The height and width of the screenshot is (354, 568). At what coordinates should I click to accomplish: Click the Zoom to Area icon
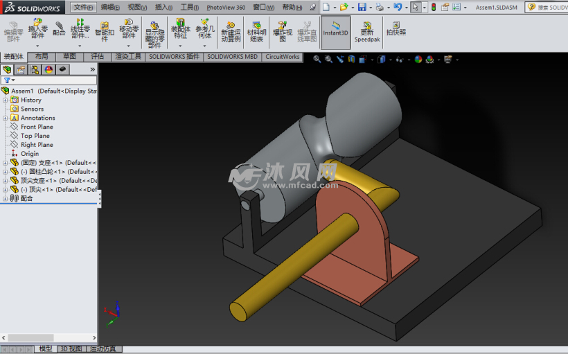click(x=328, y=59)
